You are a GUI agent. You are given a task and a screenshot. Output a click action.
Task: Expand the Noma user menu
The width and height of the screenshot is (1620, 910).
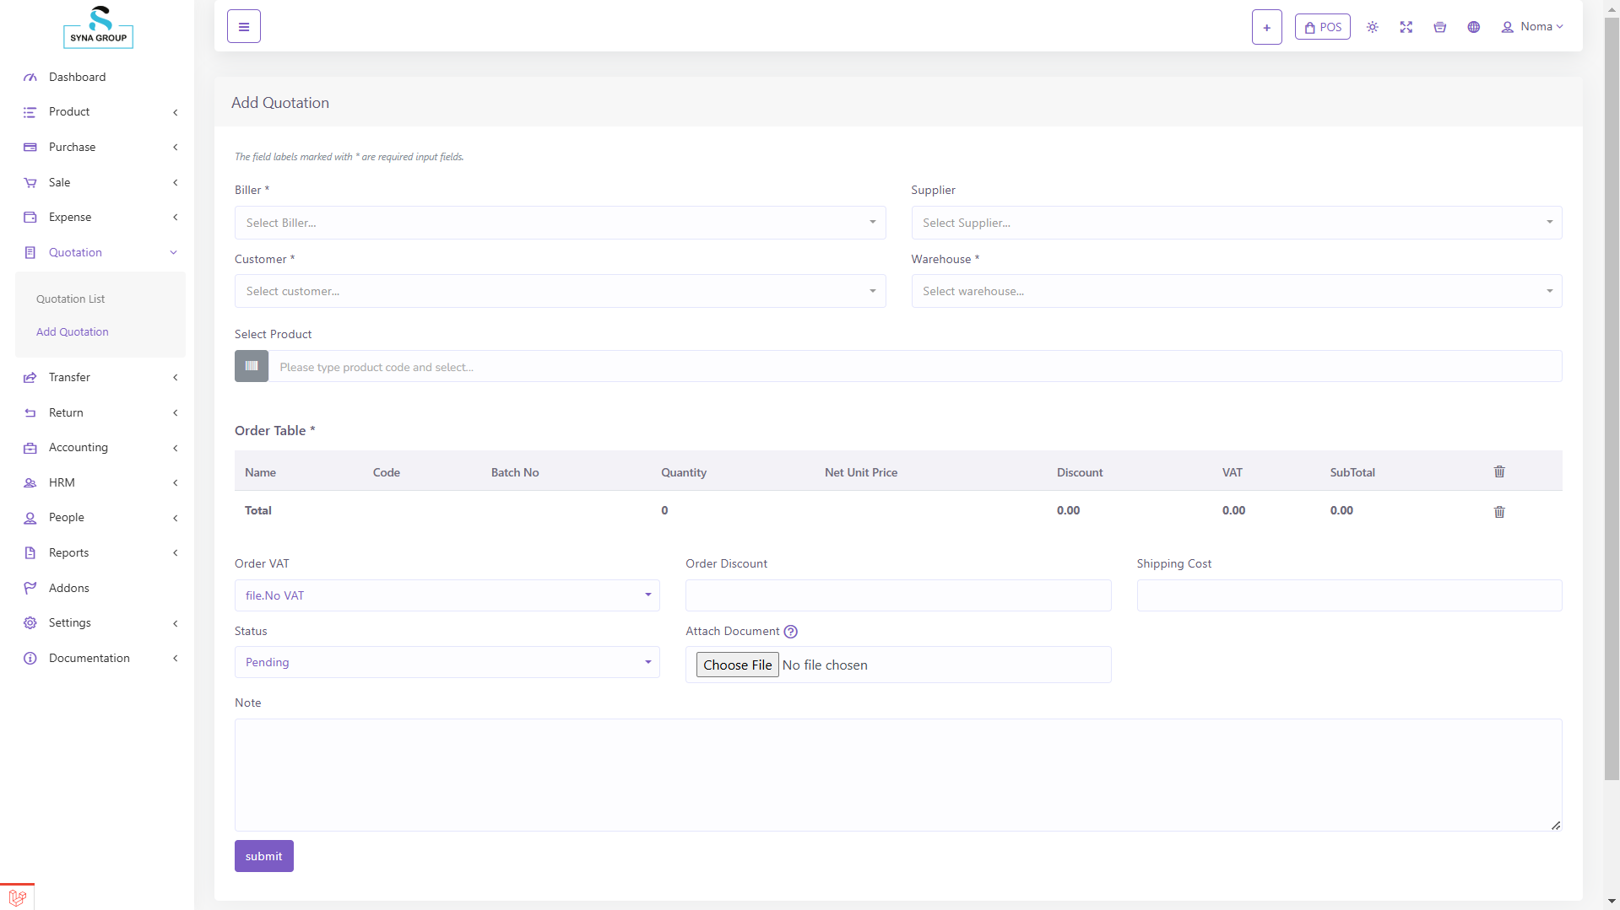coord(1532,27)
